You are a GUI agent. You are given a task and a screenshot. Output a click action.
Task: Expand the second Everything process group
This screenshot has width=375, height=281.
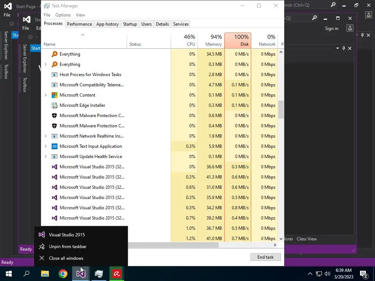pos(46,64)
